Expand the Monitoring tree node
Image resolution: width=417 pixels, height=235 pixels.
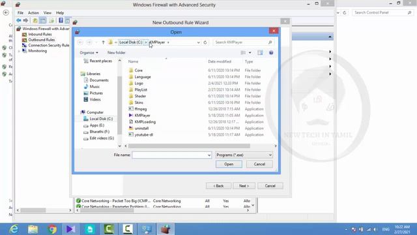pos(19,51)
